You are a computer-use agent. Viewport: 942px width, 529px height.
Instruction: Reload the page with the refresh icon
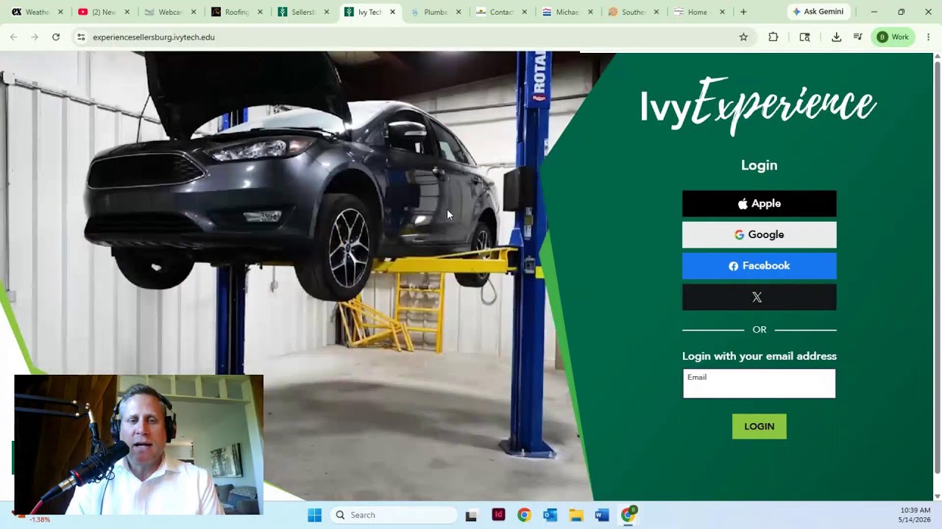click(56, 37)
